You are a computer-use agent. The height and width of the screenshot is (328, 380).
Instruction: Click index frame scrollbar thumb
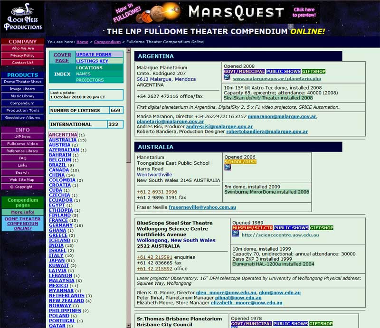[x=129, y=108]
